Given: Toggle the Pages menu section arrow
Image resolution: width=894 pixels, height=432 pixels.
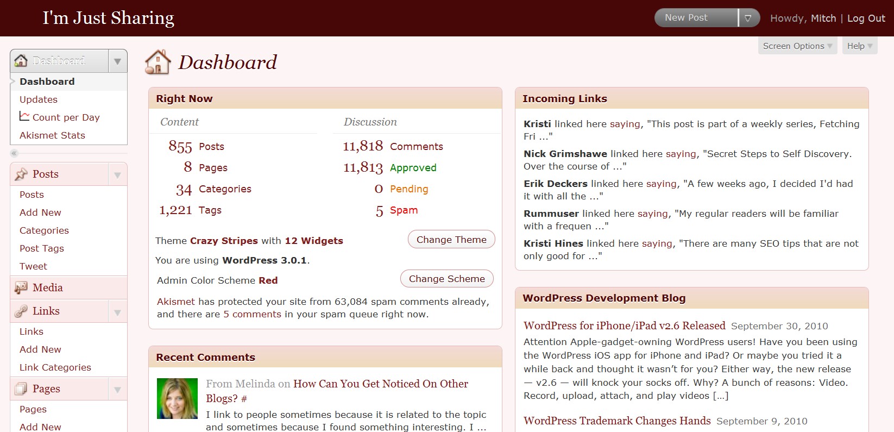Looking at the screenshot, I should click(117, 390).
